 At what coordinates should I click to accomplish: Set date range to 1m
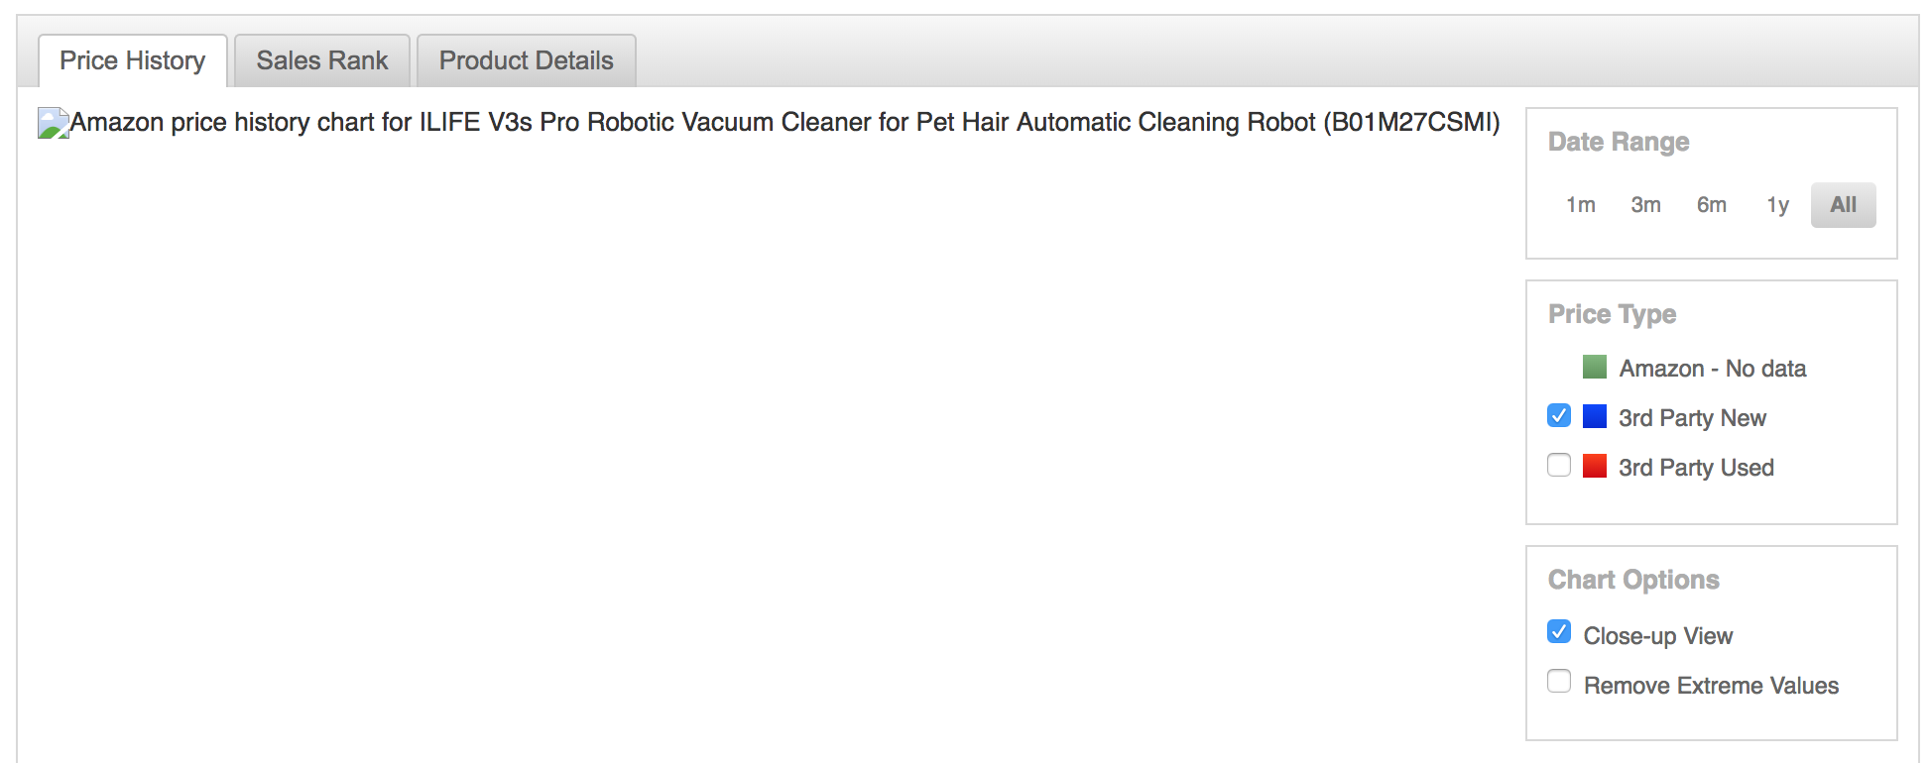(1581, 205)
